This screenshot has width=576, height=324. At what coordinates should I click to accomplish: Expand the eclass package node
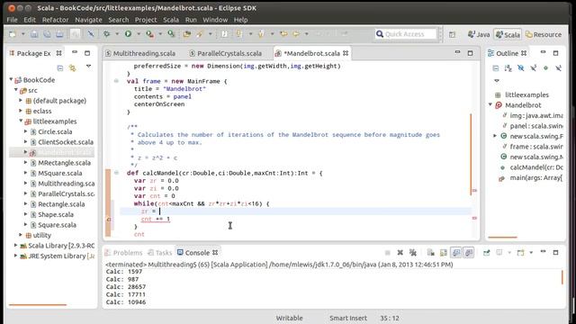[x=21, y=111]
